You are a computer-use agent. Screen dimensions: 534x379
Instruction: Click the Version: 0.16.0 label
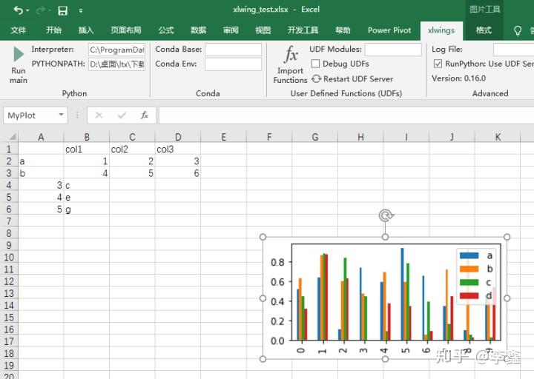pos(459,78)
